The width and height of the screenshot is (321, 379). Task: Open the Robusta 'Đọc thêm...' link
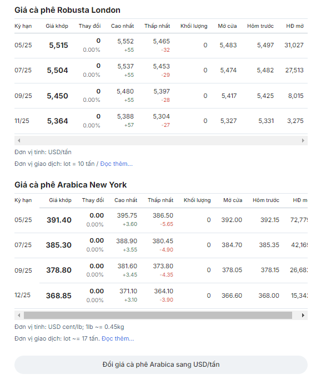click(x=116, y=164)
